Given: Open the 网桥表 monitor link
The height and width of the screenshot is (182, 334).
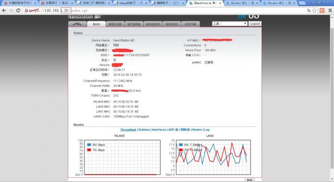Looking at the screenshot, I should [x=185, y=130].
